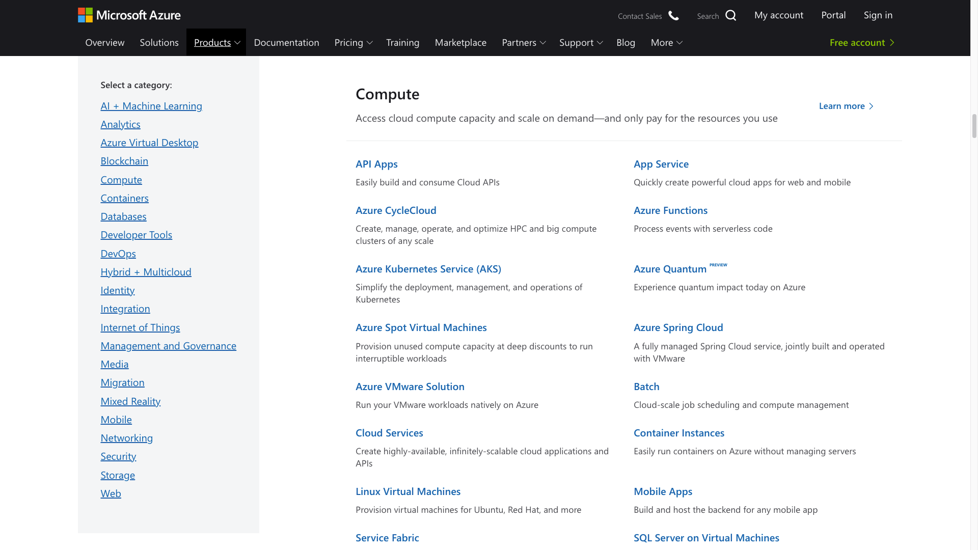Select the AI + Machine Learning category
Screen dimensions: 978x550
tap(151, 106)
